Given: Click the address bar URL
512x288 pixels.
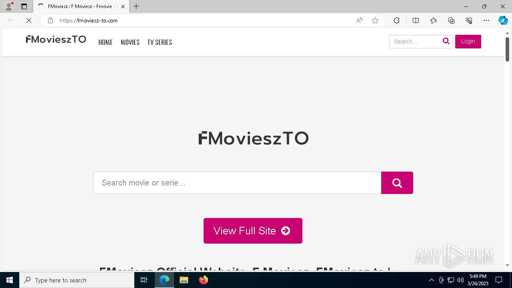Looking at the screenshot, I should pos(88,20).
